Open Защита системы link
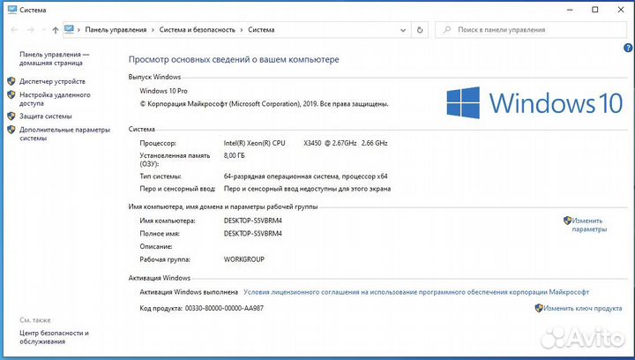635x360 pixels. click(46, 116)
